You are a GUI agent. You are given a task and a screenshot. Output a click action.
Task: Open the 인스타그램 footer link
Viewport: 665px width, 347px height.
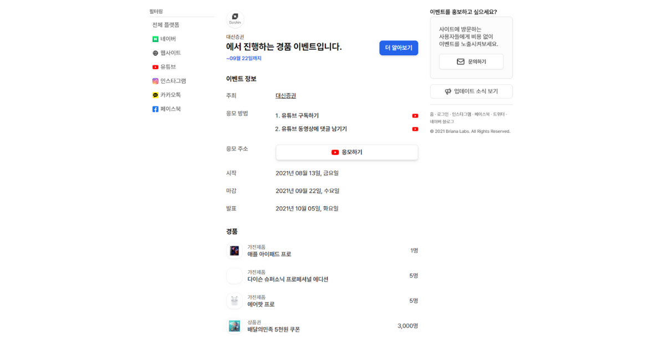coord(462,115)
